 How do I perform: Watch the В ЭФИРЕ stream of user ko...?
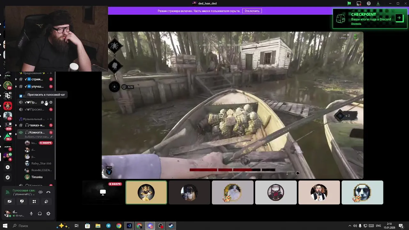(x=45, y=143)
